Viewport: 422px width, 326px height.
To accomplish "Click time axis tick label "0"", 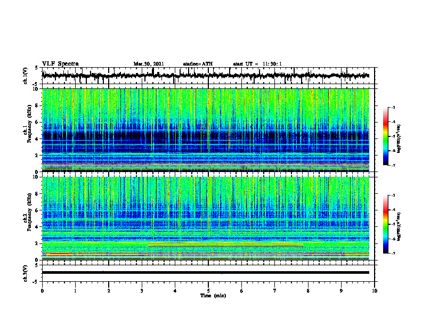I will click(x=42, y=291).
